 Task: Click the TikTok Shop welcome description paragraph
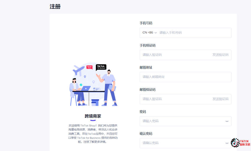[93, 134]
